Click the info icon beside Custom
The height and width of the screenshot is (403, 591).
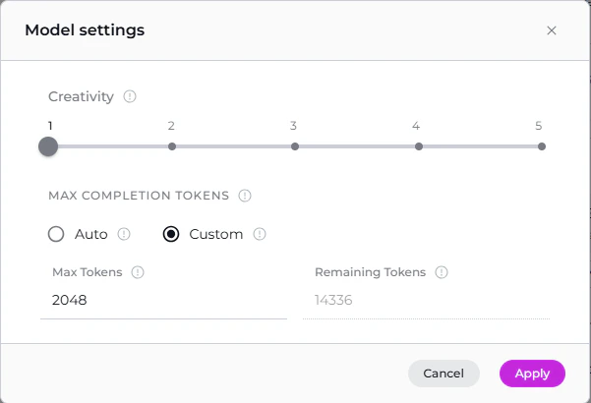260,234
